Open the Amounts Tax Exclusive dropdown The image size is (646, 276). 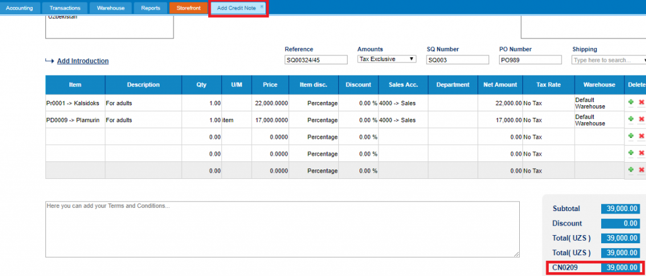click(x=387, y=59)
